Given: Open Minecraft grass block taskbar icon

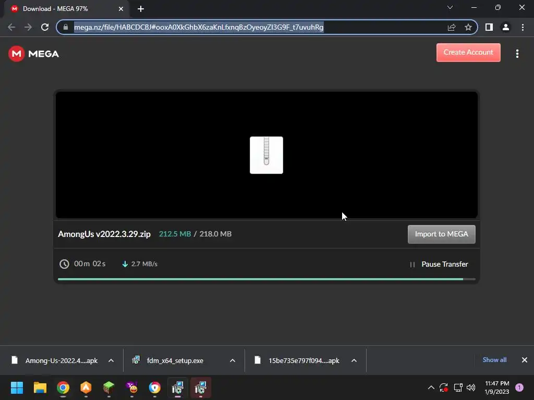Looking at the screenshot, I should [108, 387].
